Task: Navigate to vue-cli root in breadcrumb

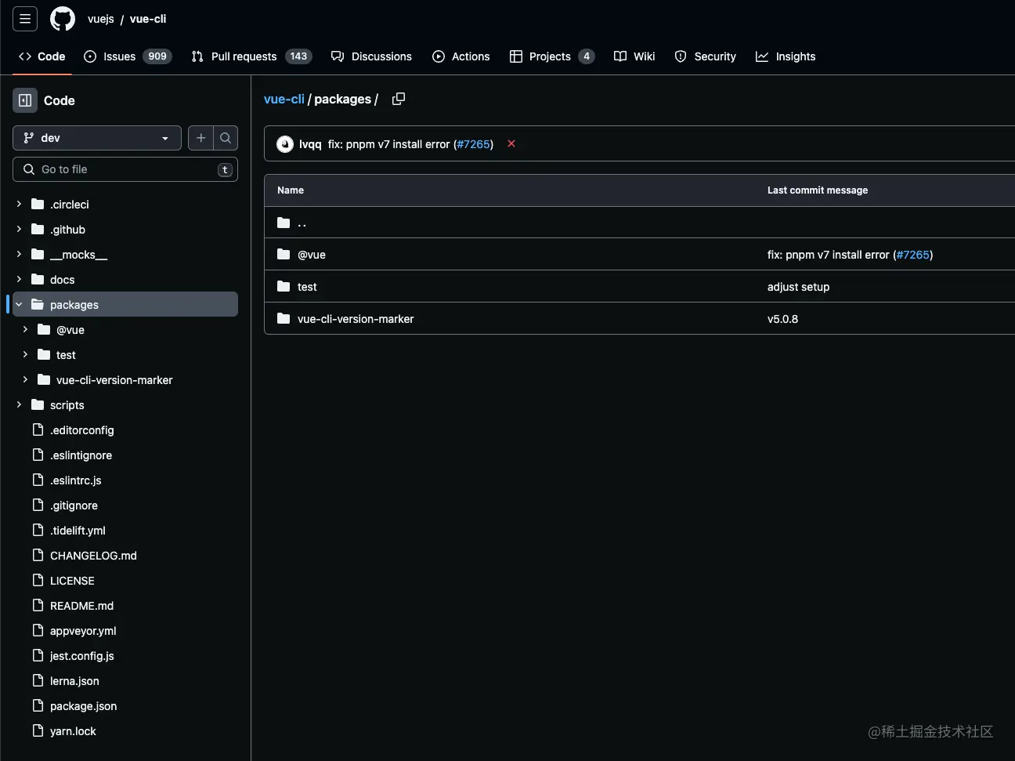Action: click(x=284, y=100)
